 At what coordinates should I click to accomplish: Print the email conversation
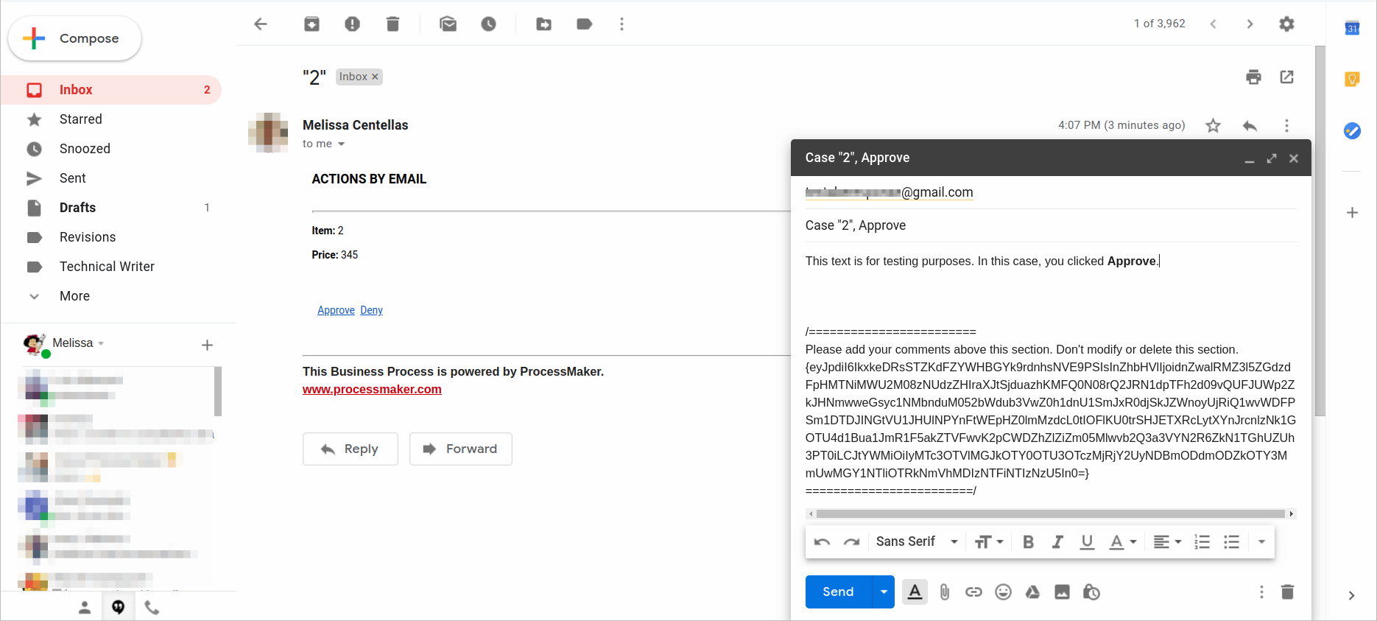pyautogui.click(x=1253, y=77)
